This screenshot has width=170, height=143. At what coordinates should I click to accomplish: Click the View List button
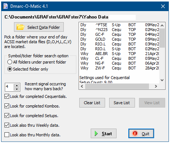[x=152, y=103]
